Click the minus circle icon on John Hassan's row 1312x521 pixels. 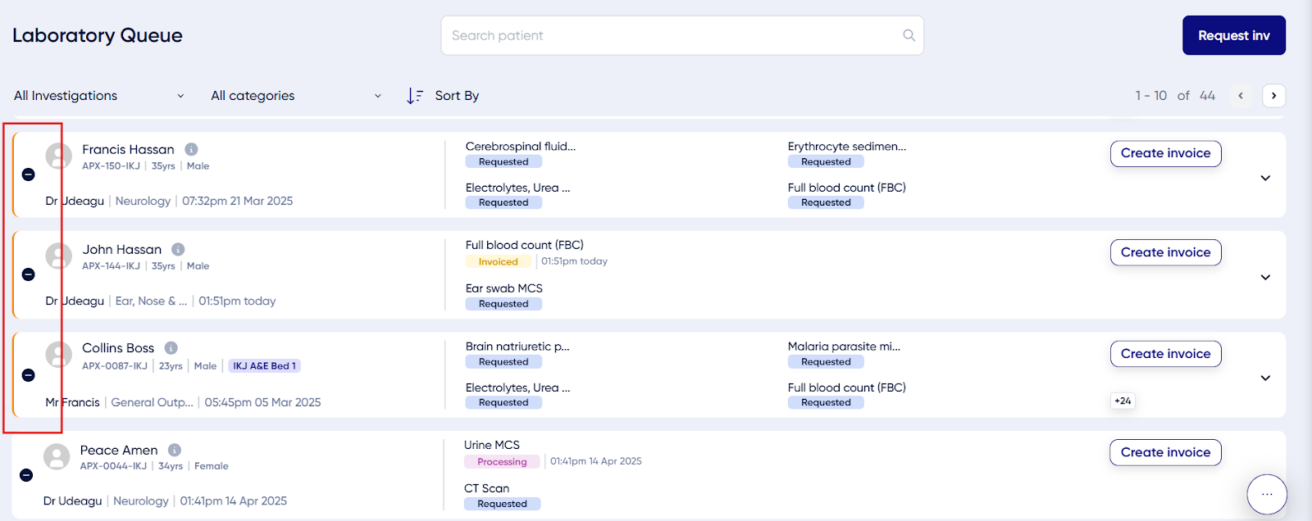click(x=28, y=274)
